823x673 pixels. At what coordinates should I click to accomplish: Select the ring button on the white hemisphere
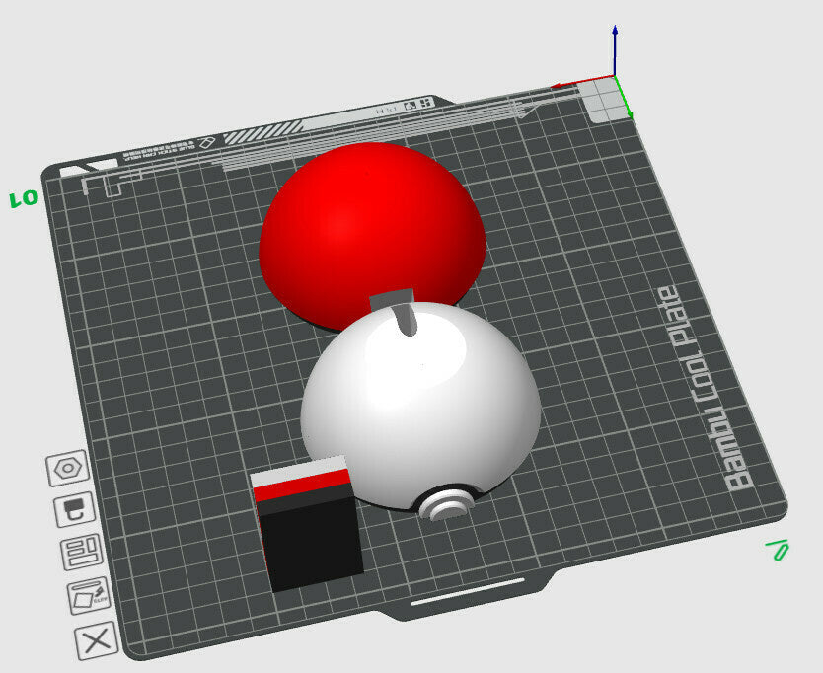click(x=448, y=505)
